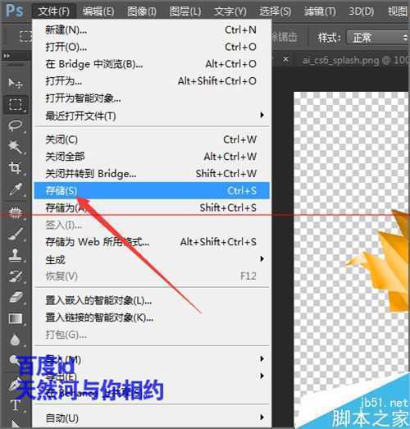The height and width of the screenshot is (429, 410).
Task: Open the 文字(Y) menu
Action: 230,11
